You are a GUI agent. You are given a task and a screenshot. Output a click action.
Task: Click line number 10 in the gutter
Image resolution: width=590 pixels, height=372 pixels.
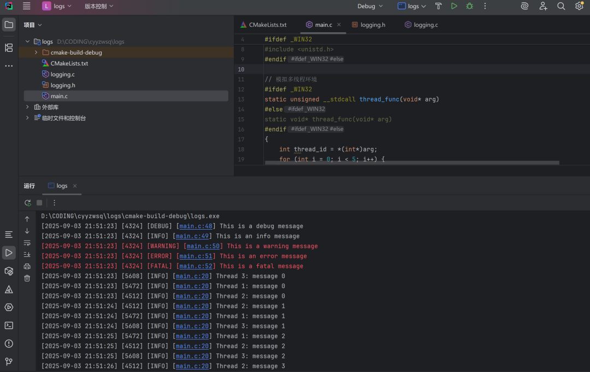click(x=241, y=69)
